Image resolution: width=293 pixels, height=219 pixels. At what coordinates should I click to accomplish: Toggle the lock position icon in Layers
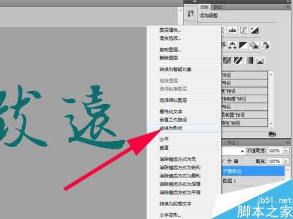pyautogui.click(x=229, y=161)
